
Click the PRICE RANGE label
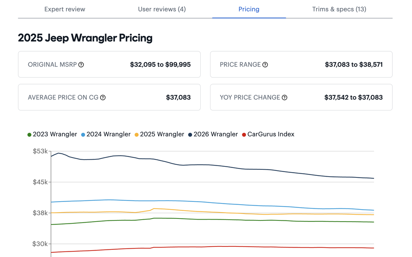(240, 65)
